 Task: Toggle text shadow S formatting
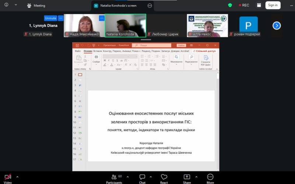click(x=117, y=60)
